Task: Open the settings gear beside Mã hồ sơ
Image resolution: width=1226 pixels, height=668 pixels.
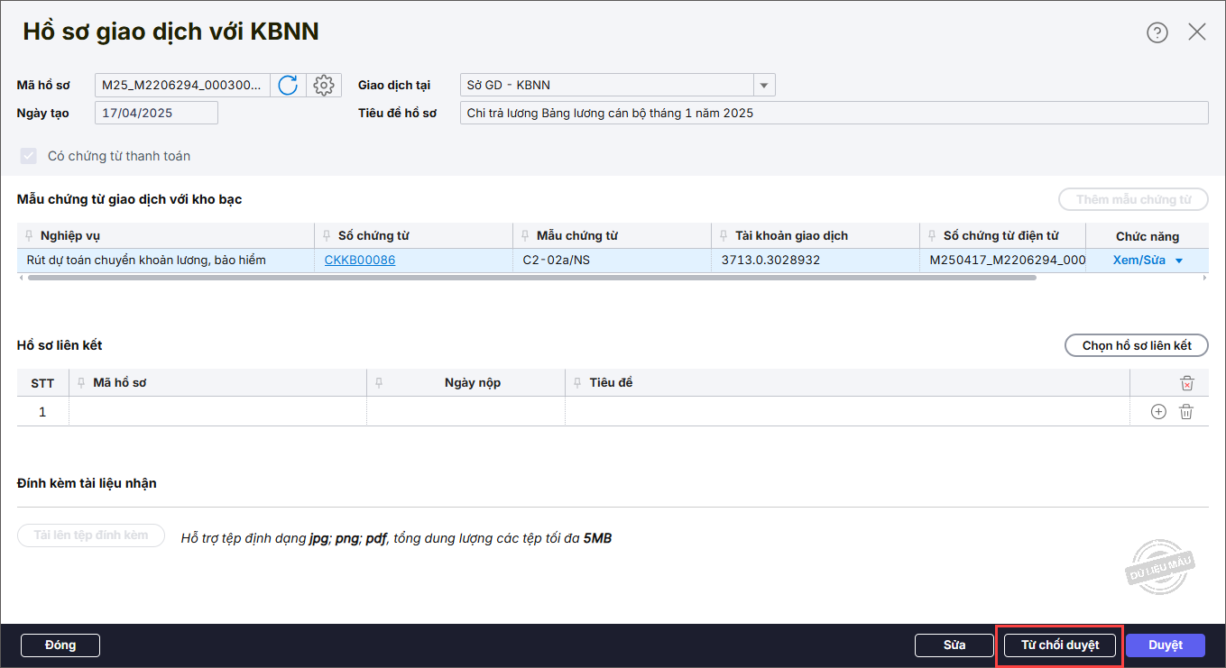Action: 323,86
